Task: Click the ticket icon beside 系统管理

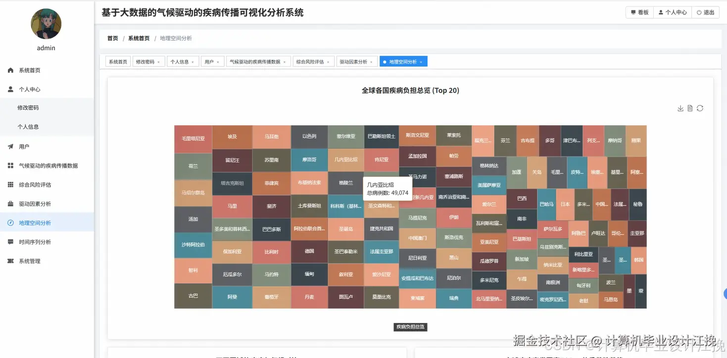Action: [10, 261]
